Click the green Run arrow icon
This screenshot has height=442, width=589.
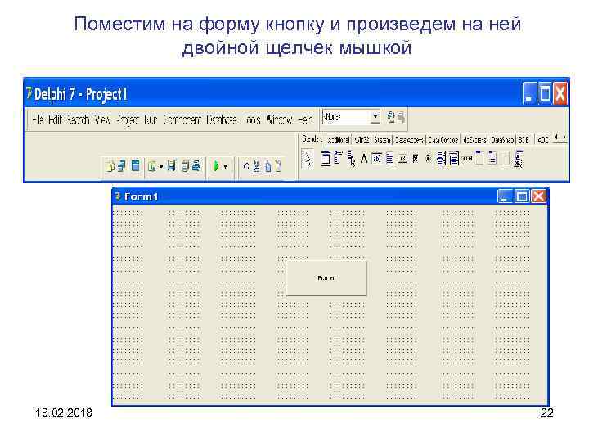click(x=216, y=165)
